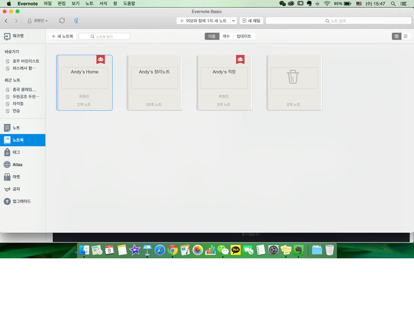Open the 최현진 account dropdown

[x=38, y=21]
